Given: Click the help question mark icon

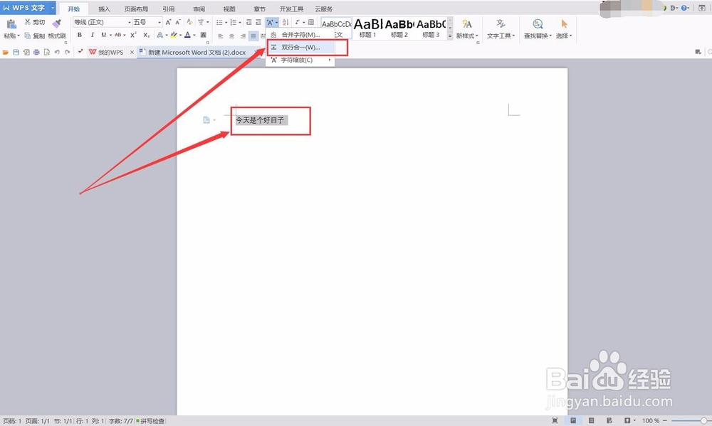Looking at the screenshot, I should pos(684,8).
